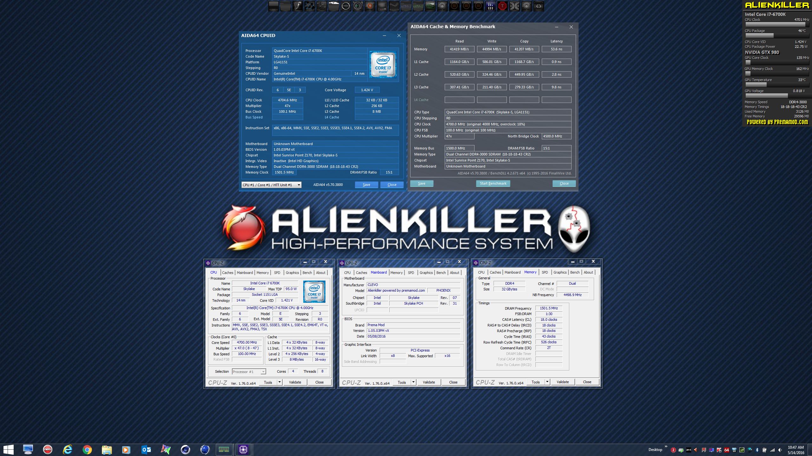Expand the Desktop toolbar chevron on the taskbar
The image size is (812, 456).
(x=666, y=446)
